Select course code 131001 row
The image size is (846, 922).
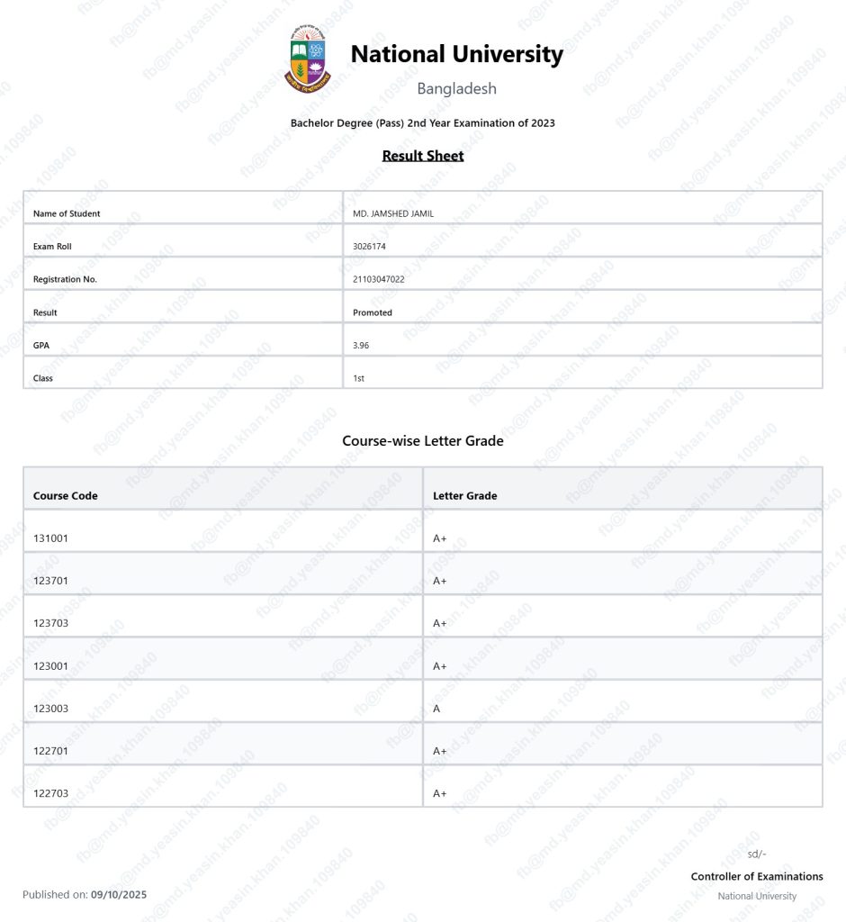(x=50, y=538)
